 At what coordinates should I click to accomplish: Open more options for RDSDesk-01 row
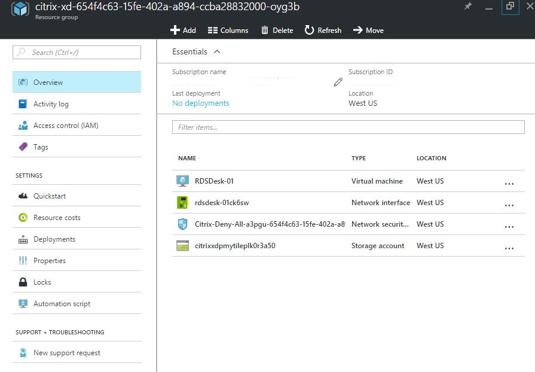(509, 184)
